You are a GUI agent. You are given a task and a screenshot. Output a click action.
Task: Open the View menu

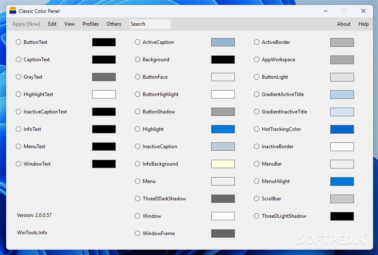coord(69,24)
